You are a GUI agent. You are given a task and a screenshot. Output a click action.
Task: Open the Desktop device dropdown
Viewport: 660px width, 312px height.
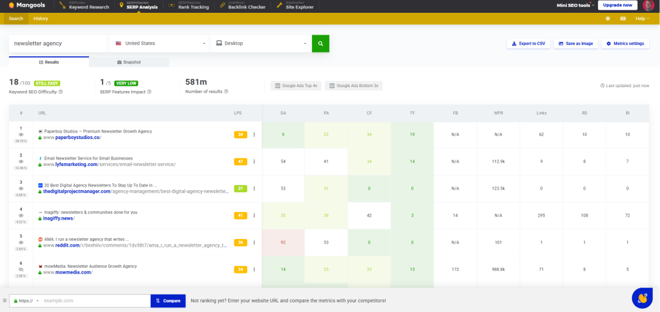[x=261, y=44]
